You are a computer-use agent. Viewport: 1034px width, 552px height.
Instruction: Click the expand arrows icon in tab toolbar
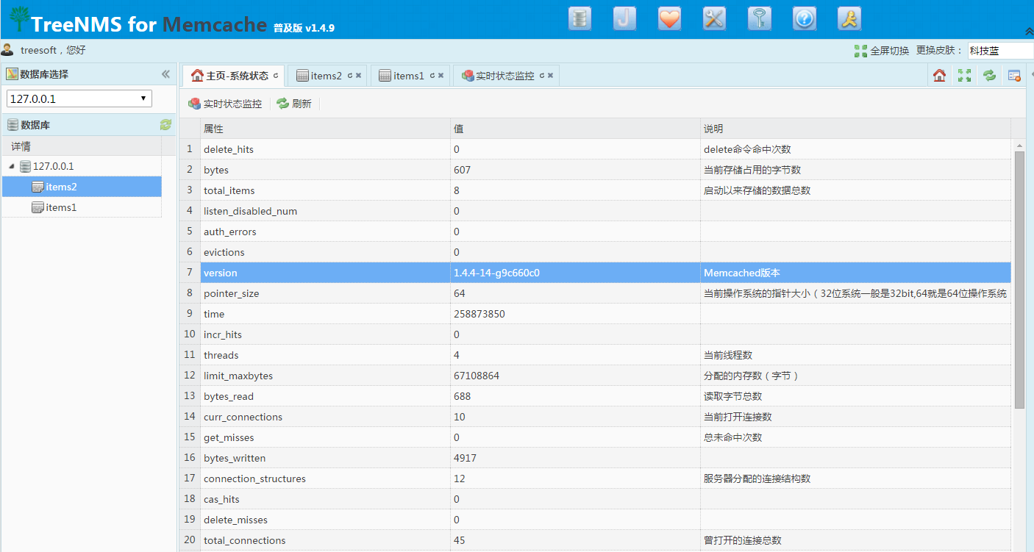(x=964, y=75)
